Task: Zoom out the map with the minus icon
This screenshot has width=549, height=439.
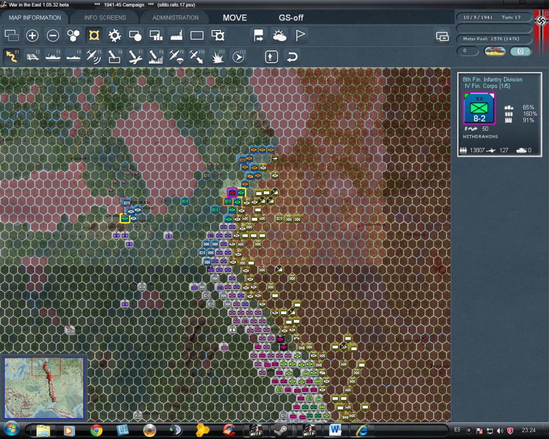Action: 53,35
